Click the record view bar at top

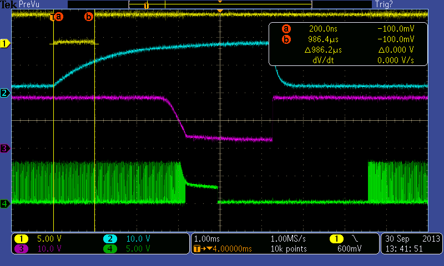point(220,4)
